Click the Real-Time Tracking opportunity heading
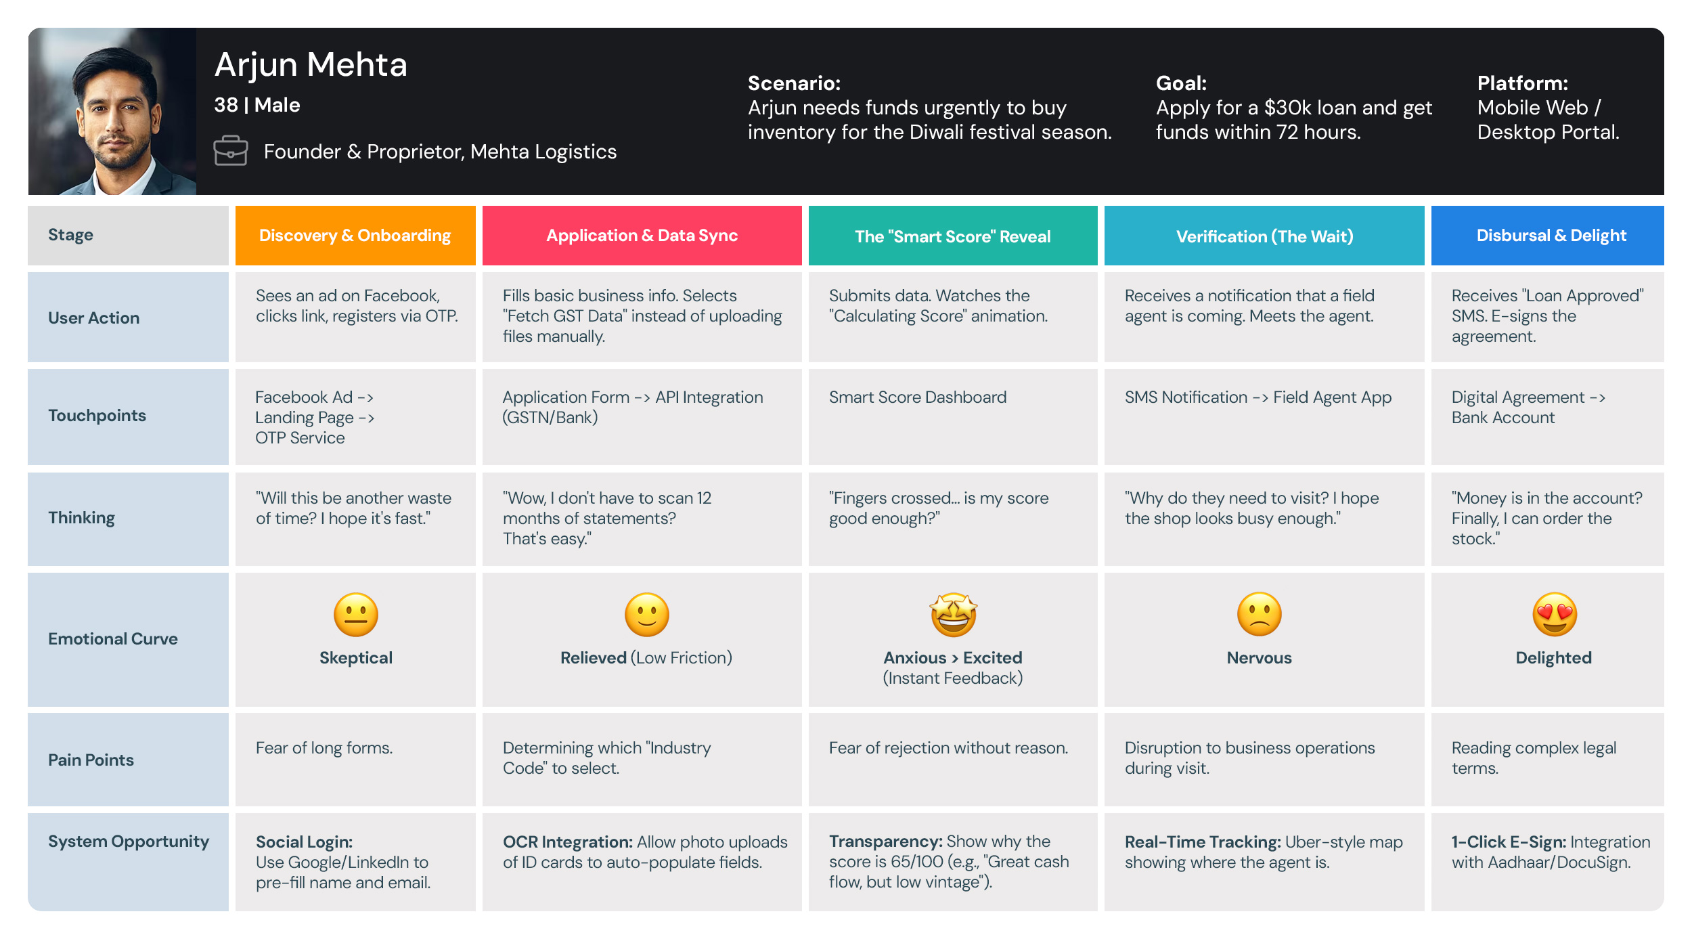 coord(1202,842)
